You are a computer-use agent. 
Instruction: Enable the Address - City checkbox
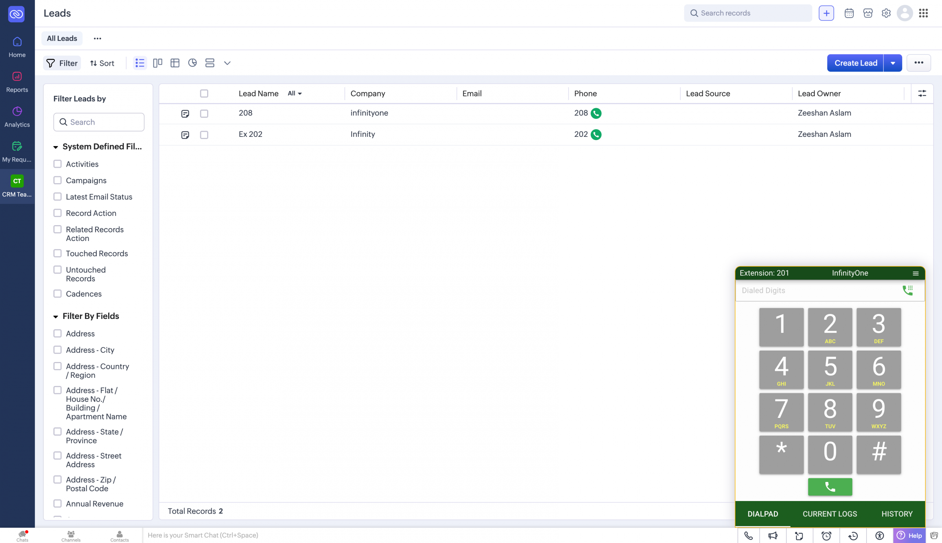click(57, 350)
